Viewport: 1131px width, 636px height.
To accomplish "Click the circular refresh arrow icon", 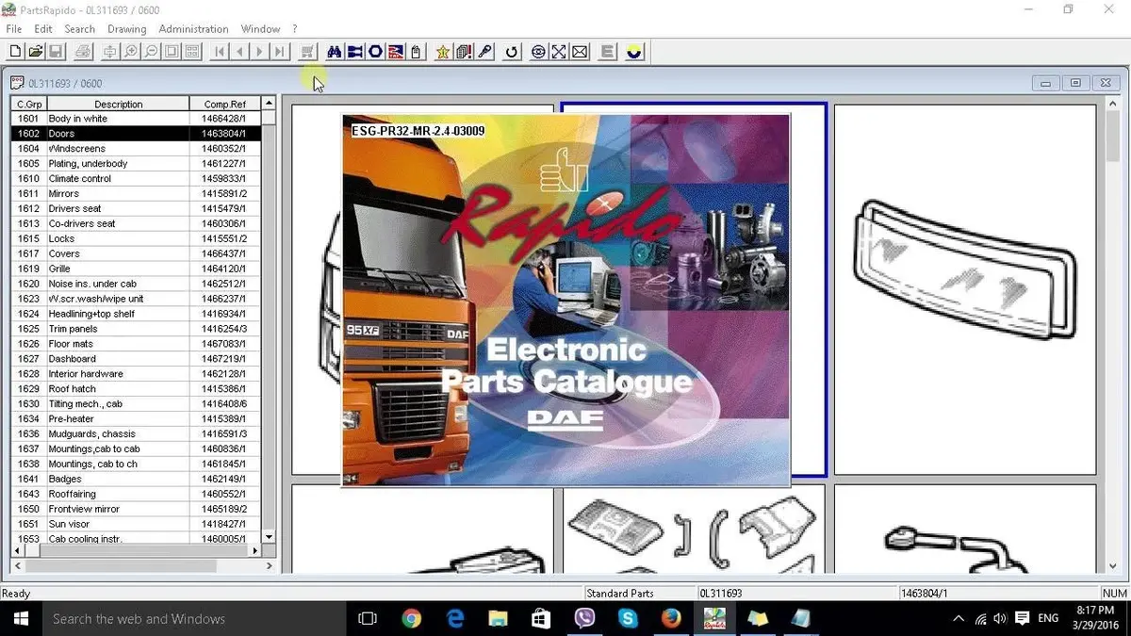I will 512,52.
